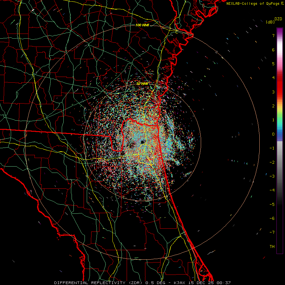Click the black radar site dot at center
The width and height of the screenshot is (285, 285).
(x=142, y=142)
